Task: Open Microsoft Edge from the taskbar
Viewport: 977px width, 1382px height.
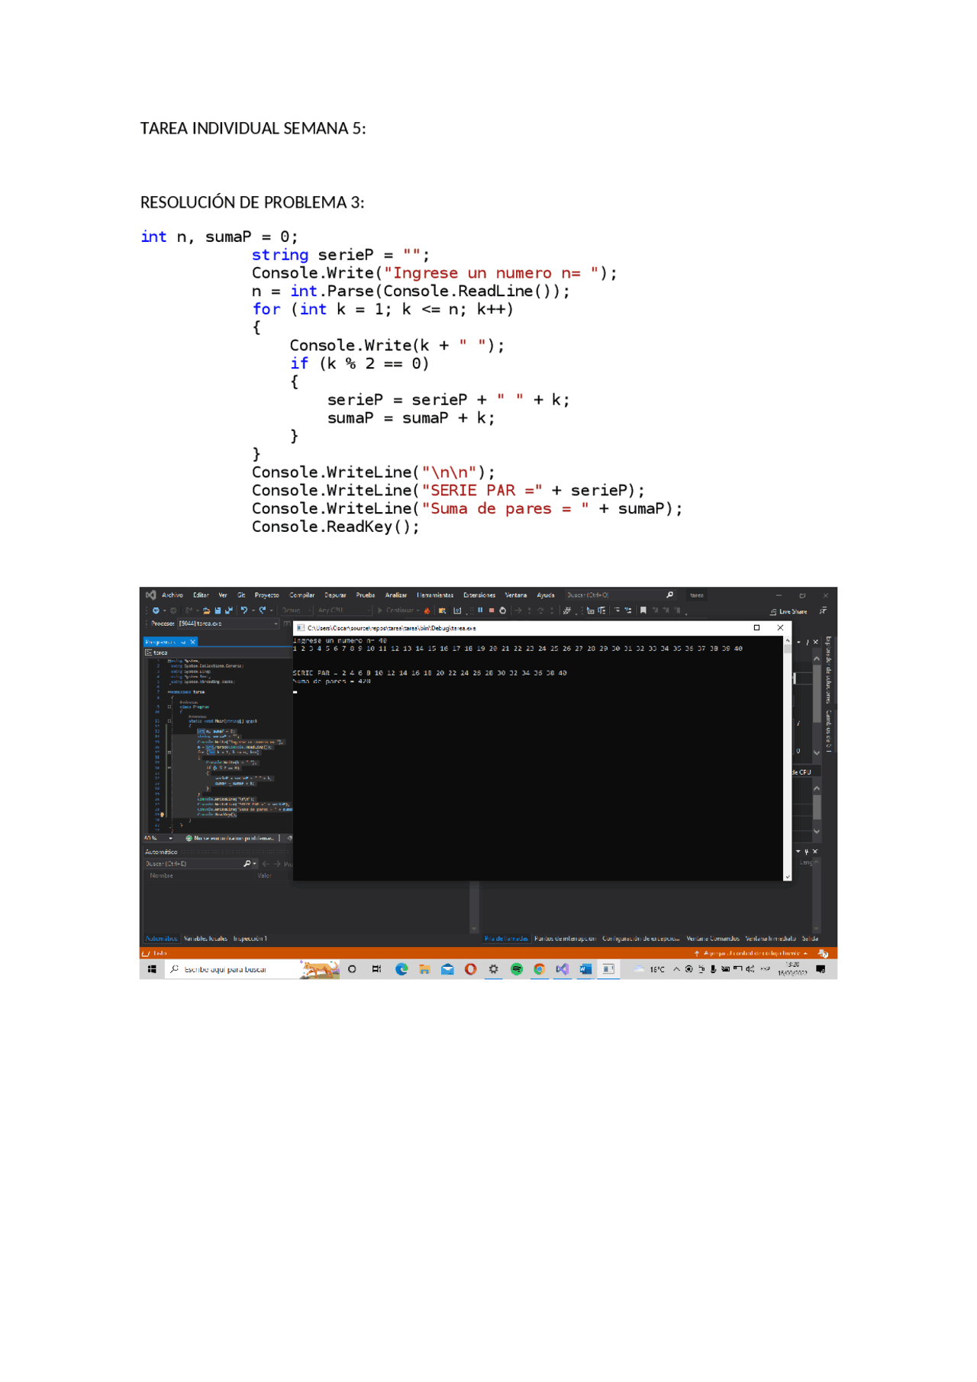Action: tap(401, 969)
